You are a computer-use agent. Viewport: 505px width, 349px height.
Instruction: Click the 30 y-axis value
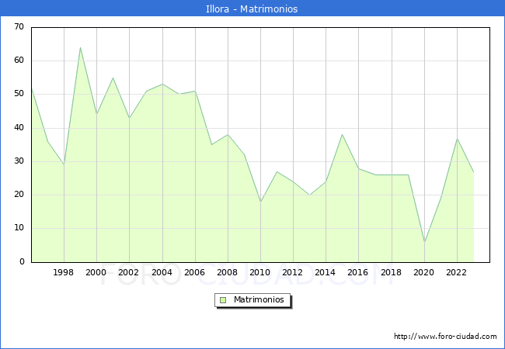tap(19, 161)
